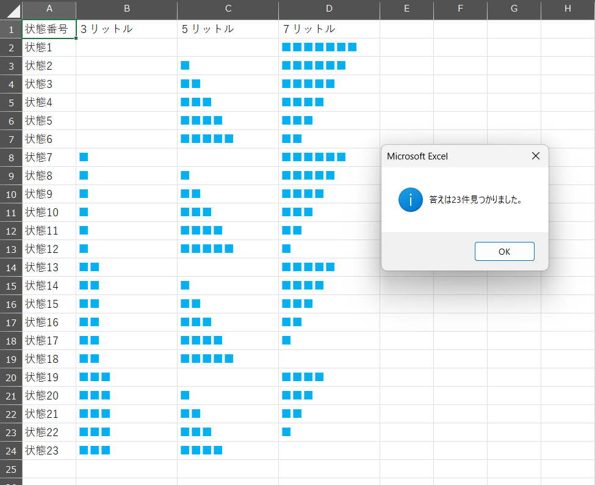Click the select-all corner triangle

[13, 10]
